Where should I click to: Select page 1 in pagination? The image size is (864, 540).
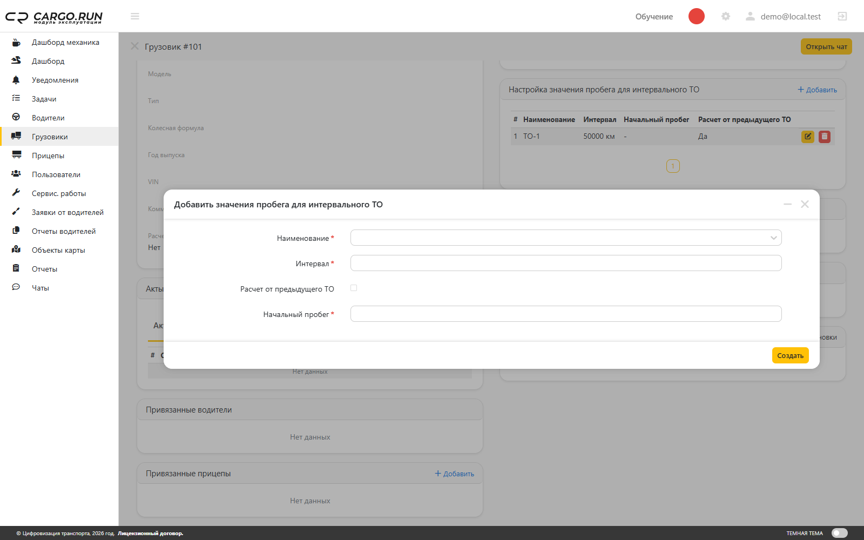pyautogui.click(x=673, y=166)
